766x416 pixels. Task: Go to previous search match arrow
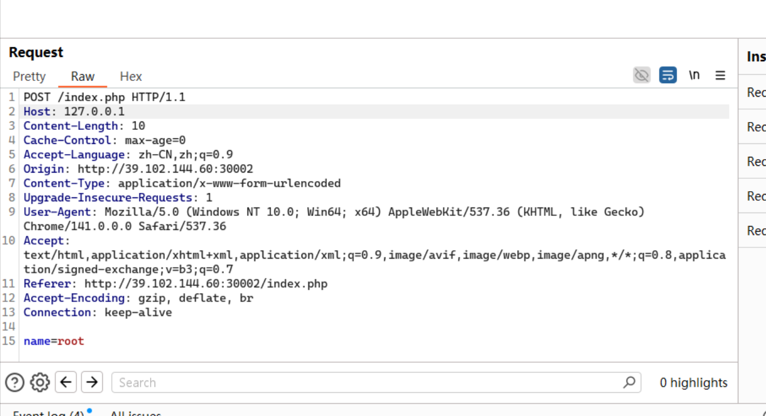(65, 382)
